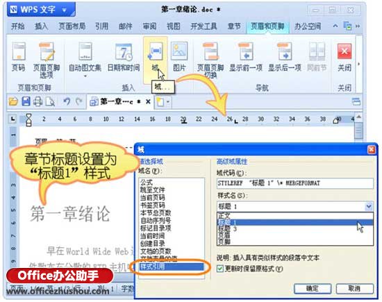
Task: Open the 章节 tab
Action: pyautogui.click(x=234, y=26)
